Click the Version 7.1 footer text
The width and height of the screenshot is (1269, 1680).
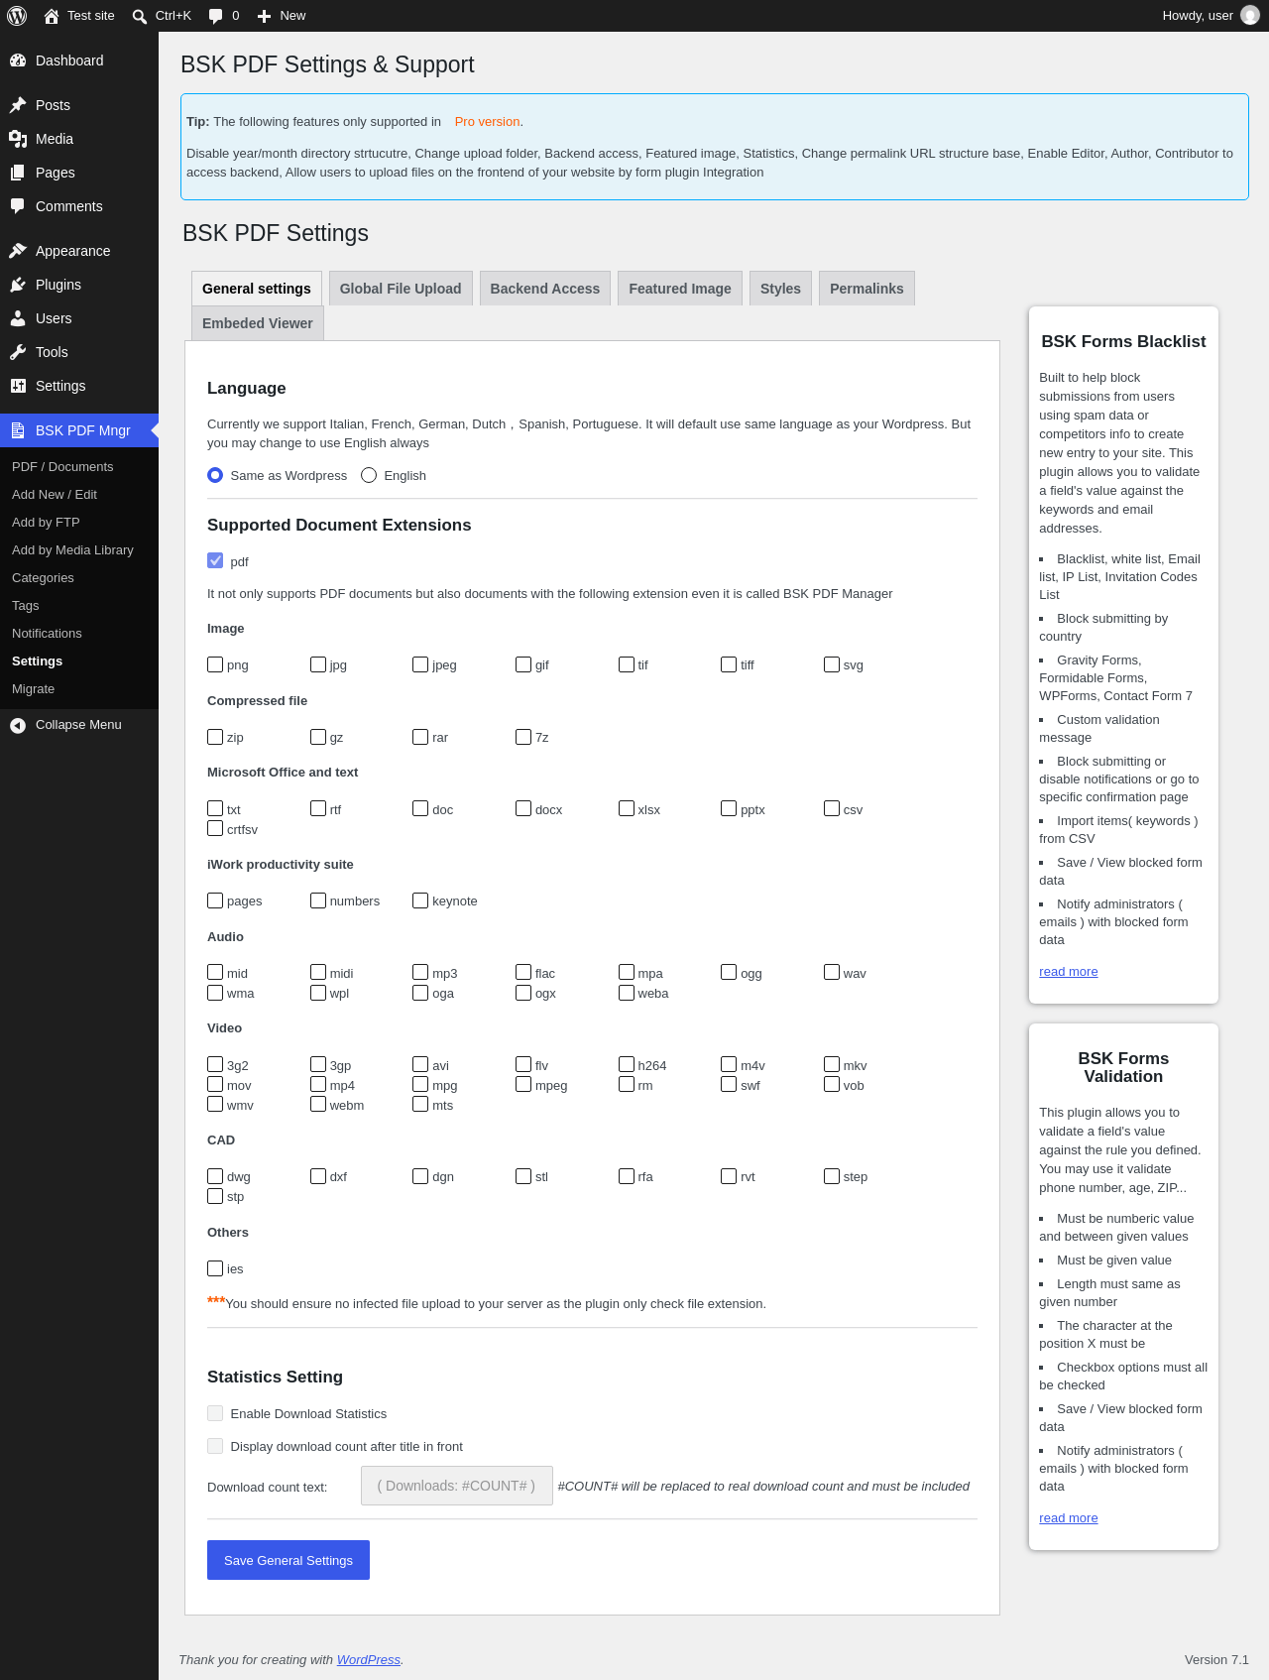pos(1216,1660)
